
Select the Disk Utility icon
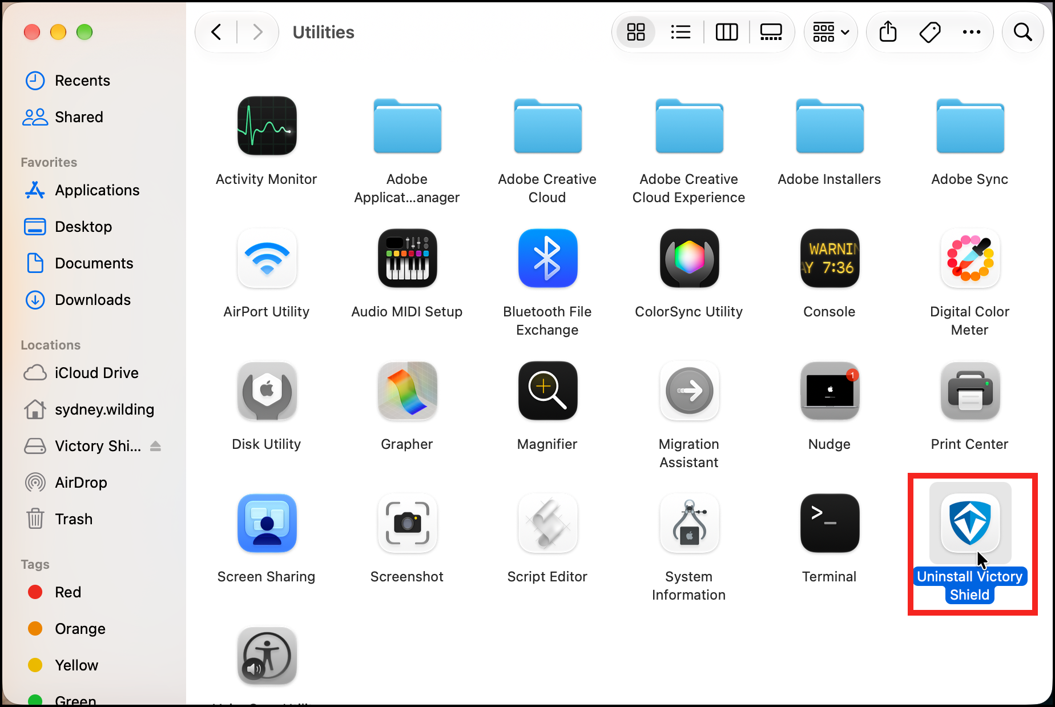click(267, 391)
